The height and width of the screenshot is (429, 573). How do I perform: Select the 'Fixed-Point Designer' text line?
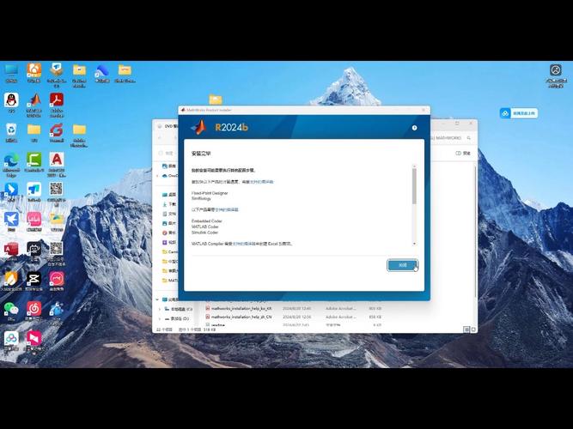(210, 193)
